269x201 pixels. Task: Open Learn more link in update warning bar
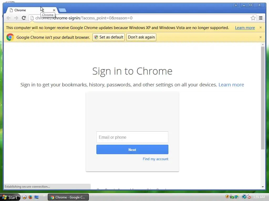(245, 28)
